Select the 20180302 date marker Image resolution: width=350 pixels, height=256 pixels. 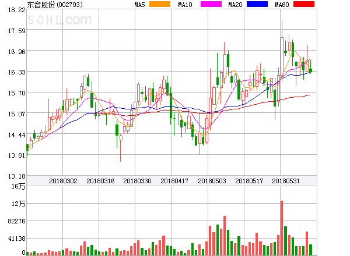63,181
